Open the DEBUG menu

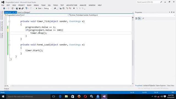coord(36,5)
